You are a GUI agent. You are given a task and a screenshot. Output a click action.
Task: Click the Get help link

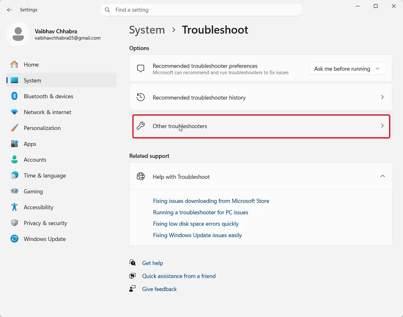[152, 263]
